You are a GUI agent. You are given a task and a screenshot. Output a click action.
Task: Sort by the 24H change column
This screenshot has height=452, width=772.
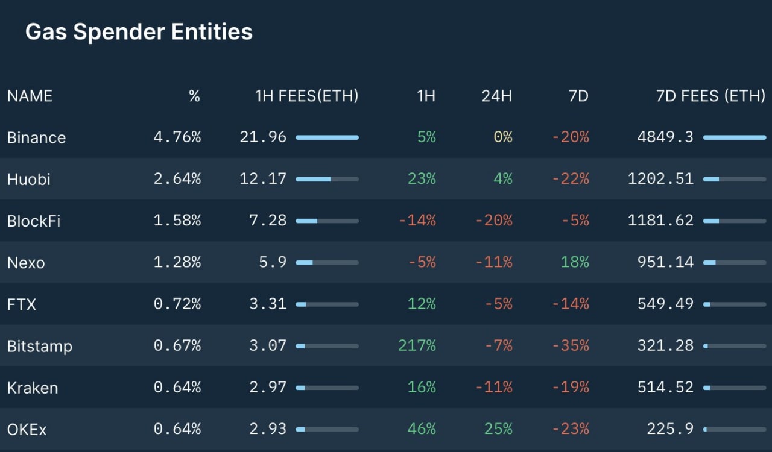496,96
